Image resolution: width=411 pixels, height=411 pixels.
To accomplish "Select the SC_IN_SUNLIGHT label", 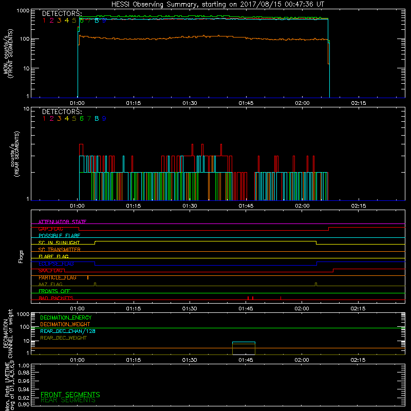I will pos(59,242).
